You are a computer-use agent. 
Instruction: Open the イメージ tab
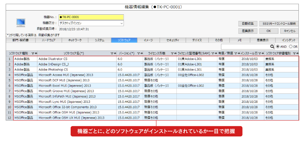click(148, 40)
